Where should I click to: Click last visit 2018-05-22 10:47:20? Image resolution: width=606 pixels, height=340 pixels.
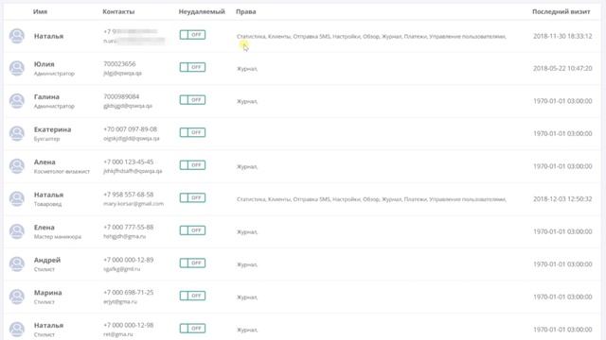[x=562, y=68]
